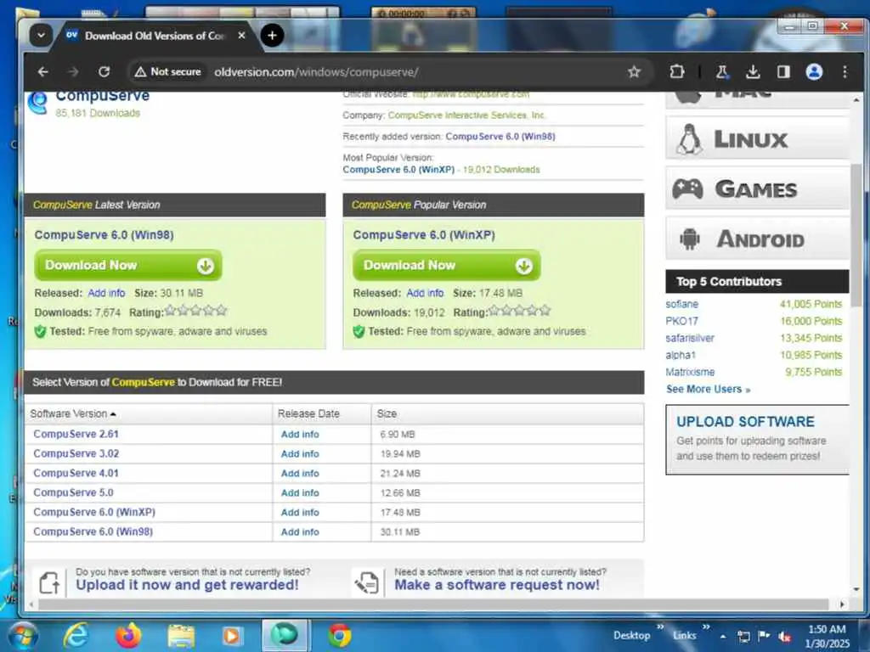Screen dimensions: 870x652
Task: Open a new browser tab
Action: click(272, 36)
